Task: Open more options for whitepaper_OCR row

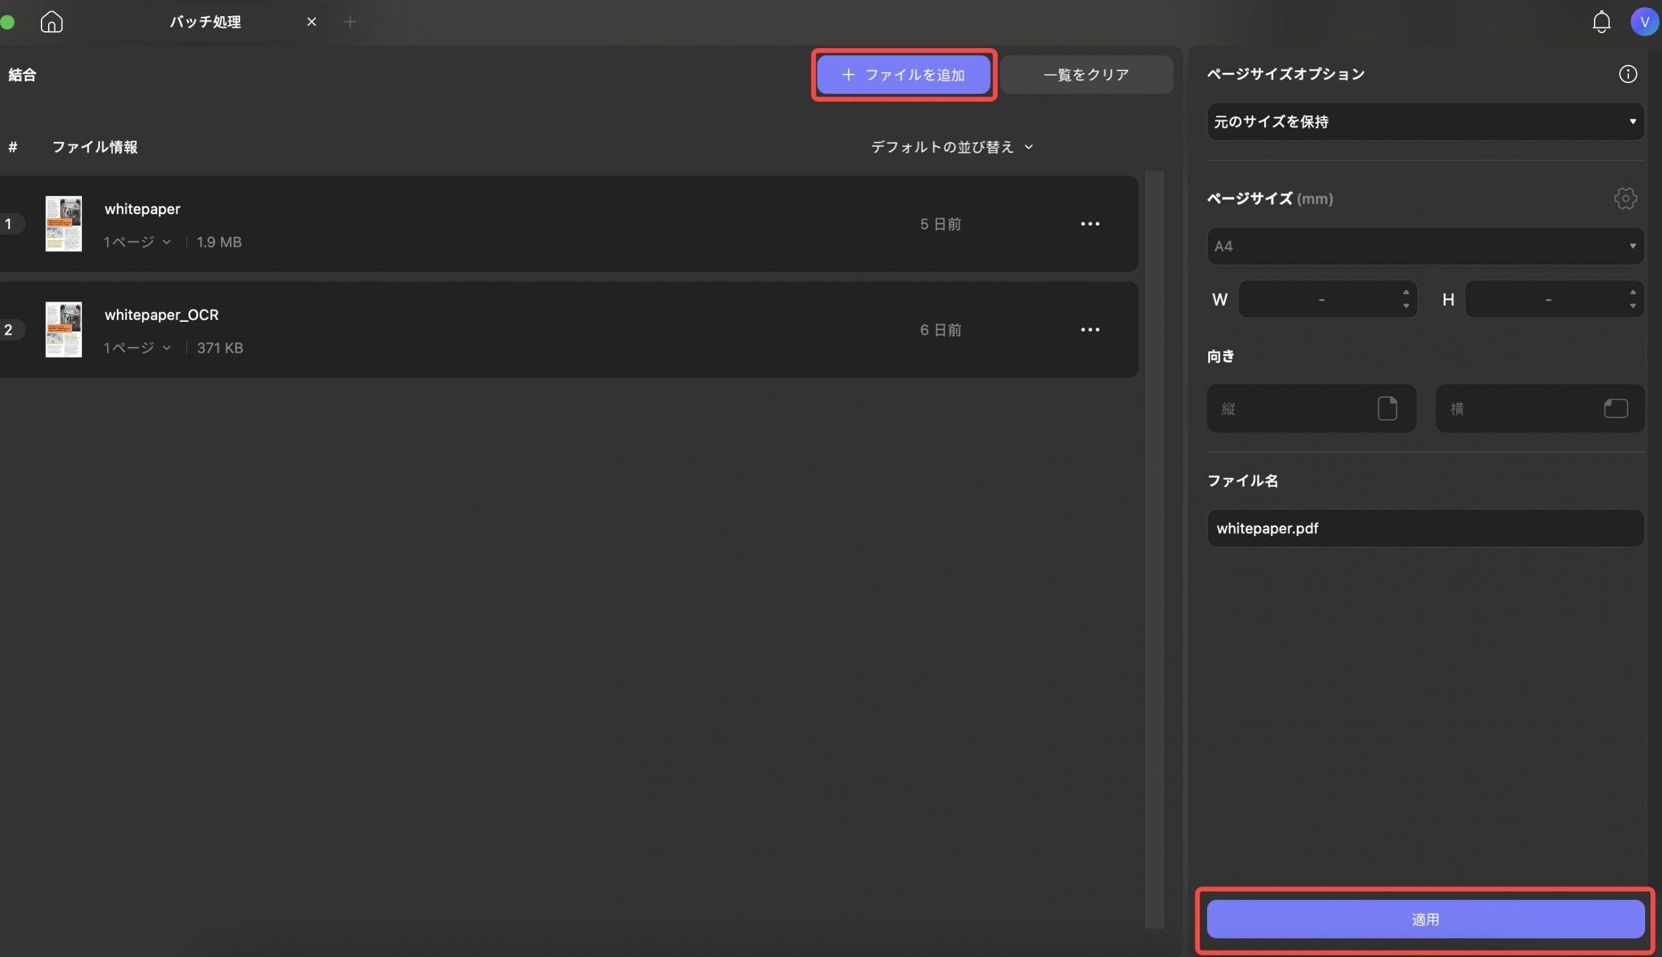Action: click(x=1090, y=330)
